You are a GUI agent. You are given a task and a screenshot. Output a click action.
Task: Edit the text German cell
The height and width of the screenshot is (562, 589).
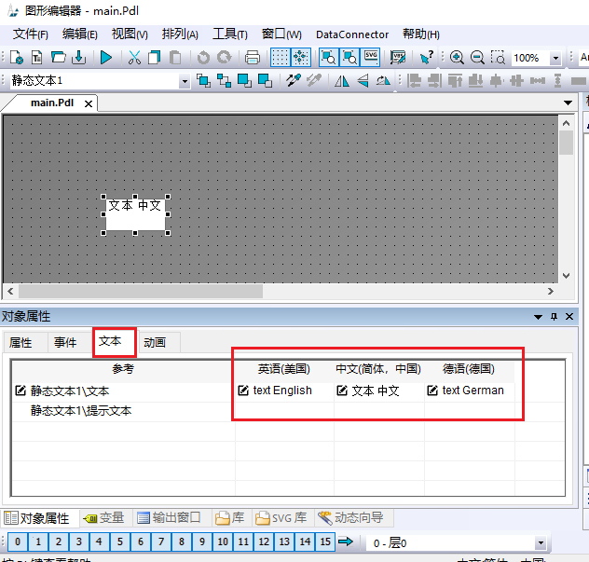[x=469, y=391]
